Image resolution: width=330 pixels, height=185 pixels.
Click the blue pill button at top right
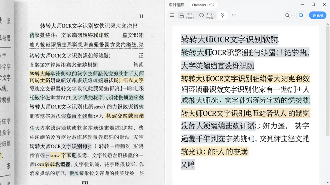[317, 15]
